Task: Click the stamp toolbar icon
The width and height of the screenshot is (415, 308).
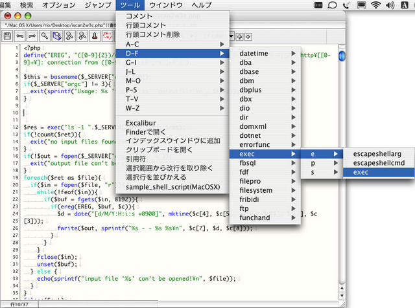Action: click(95, 36)
